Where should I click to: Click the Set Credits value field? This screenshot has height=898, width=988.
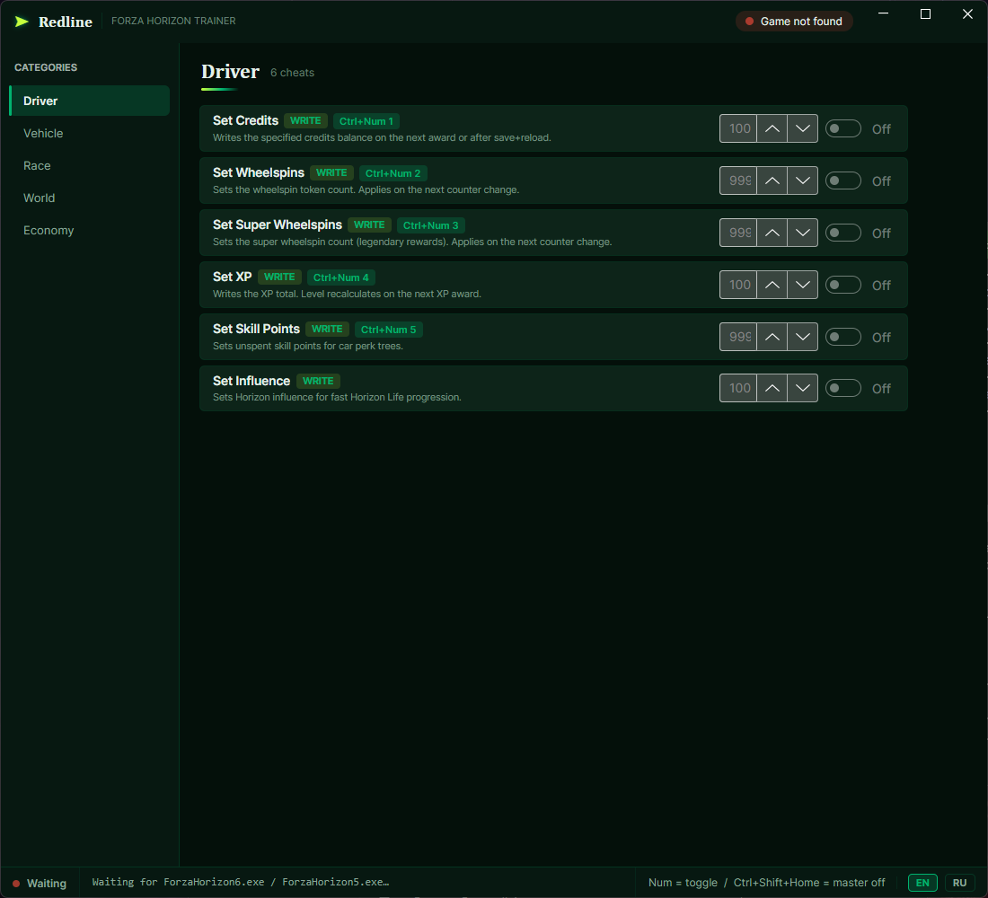(x=738, y=128)
